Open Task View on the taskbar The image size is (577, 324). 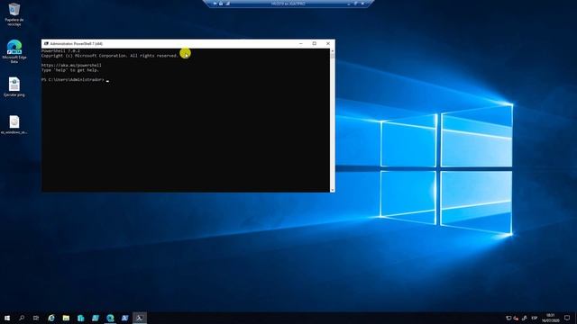click(x=36, y=318)
